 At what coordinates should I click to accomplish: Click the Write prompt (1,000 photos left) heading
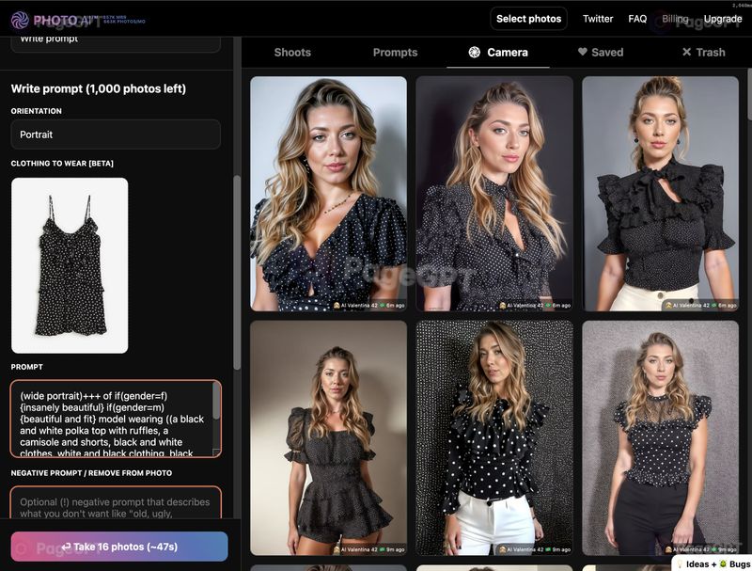pos(99,88)
